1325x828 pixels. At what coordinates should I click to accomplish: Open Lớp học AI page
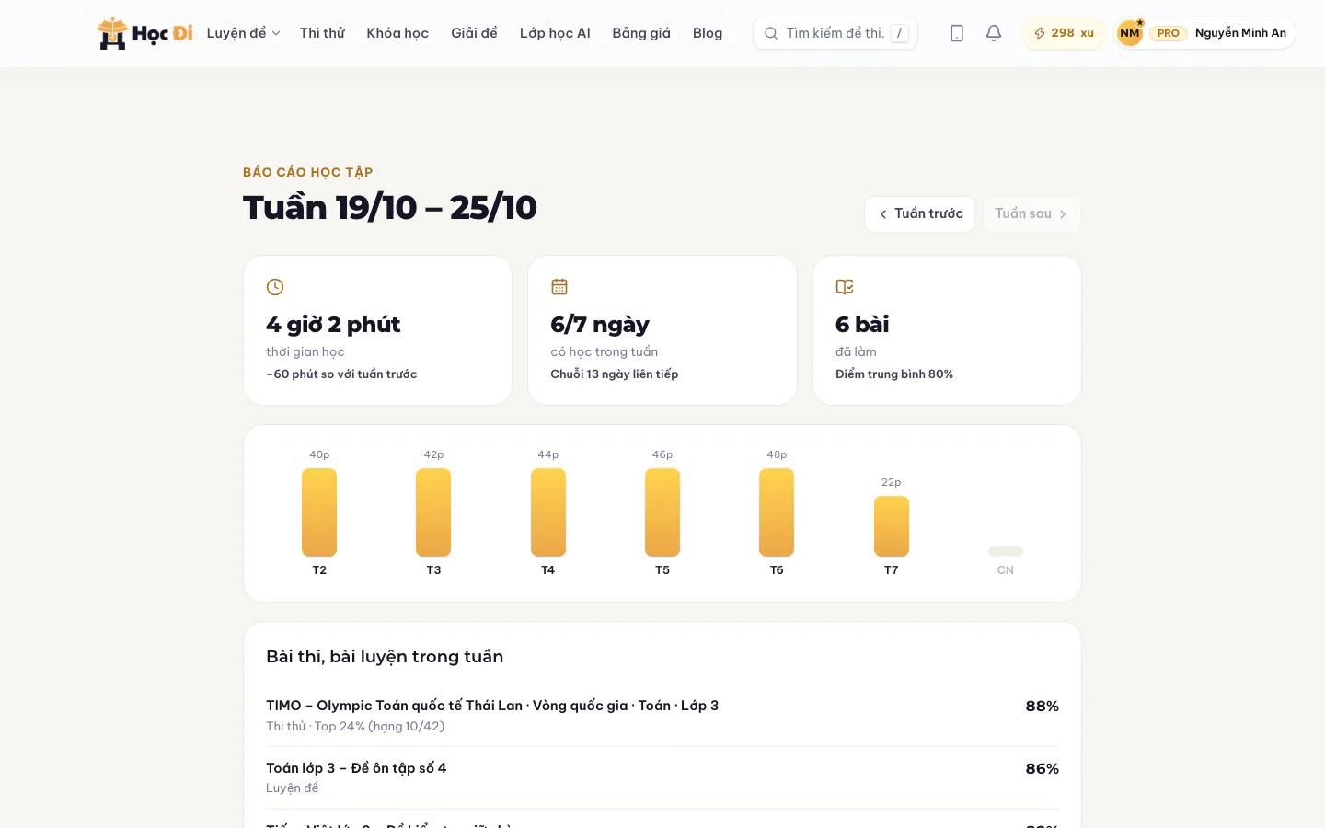click(555, 33)
